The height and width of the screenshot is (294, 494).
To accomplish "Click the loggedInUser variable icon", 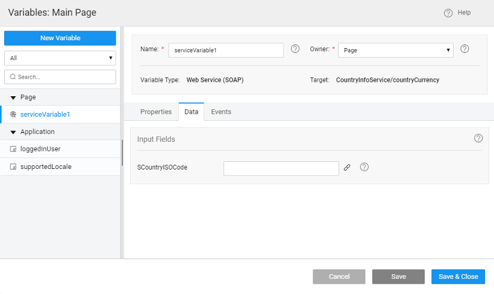I will pos(13,149).
